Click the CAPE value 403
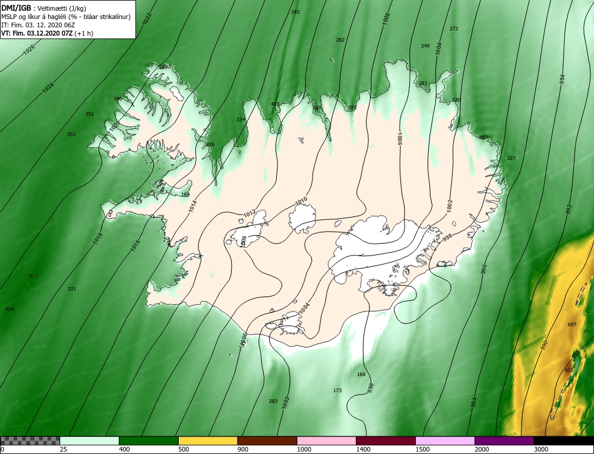The height and width of the screenshot is (454, 594). pos(275,104)
